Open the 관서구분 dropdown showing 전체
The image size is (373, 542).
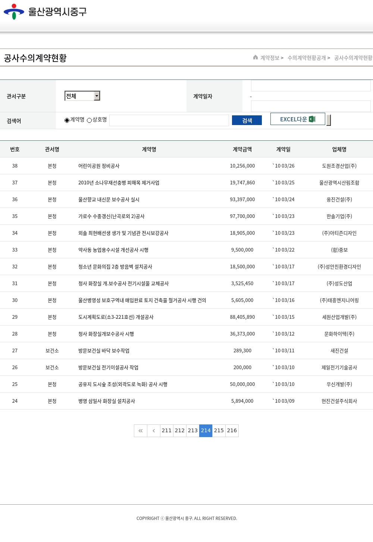pyautogui.click(x=82, y=96)
